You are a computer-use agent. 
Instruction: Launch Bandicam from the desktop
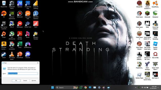(x=20, y=14)
